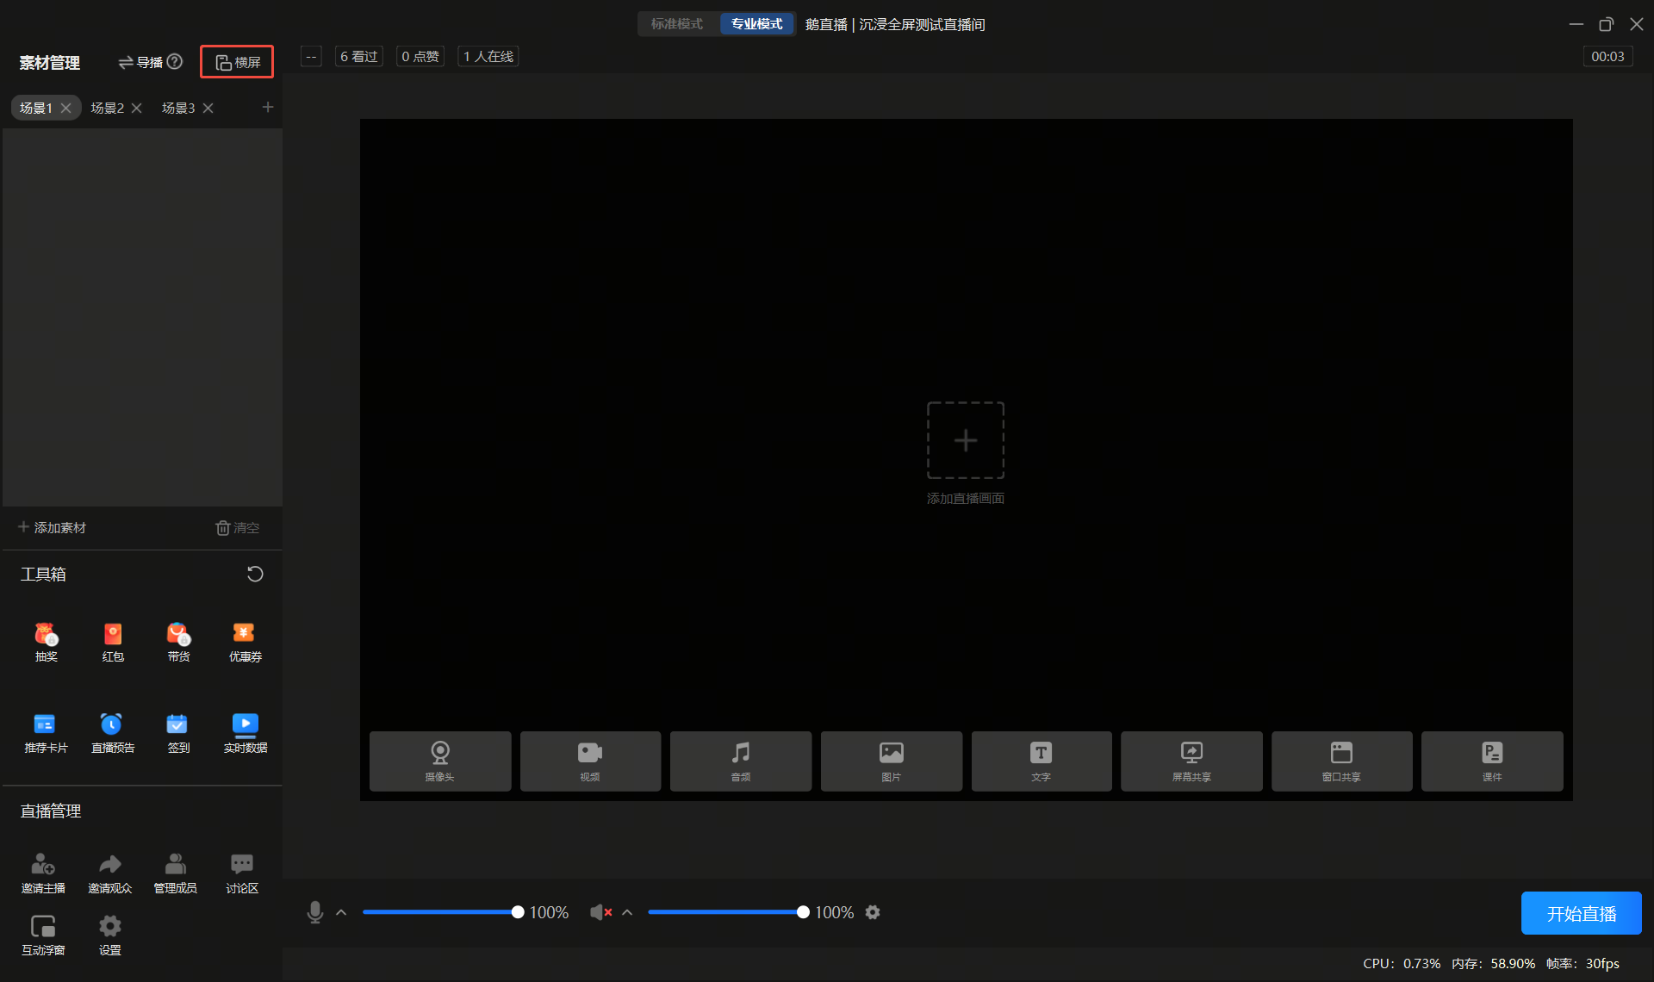Open the 签到 check-in tool

(x=178, y=734)
